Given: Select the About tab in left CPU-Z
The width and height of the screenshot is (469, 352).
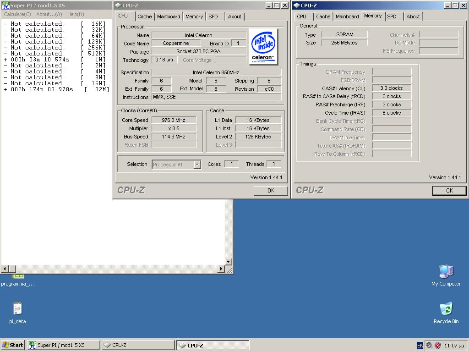Looking at the screenshot, I should click(x=234, y=16).
